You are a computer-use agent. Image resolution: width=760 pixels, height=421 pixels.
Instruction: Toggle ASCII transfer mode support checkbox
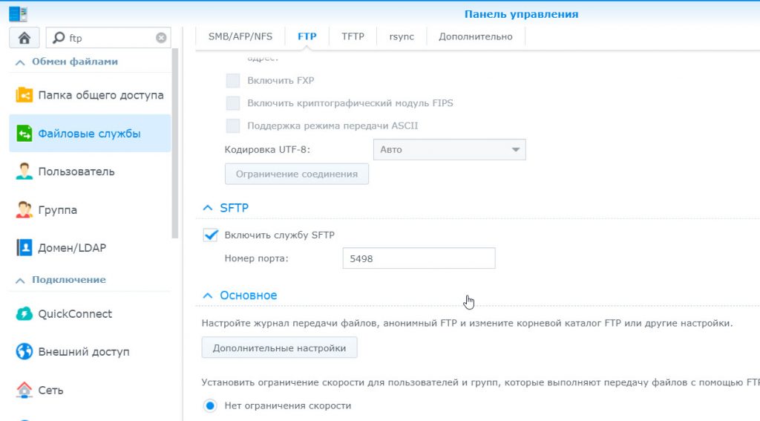point(232,125)
